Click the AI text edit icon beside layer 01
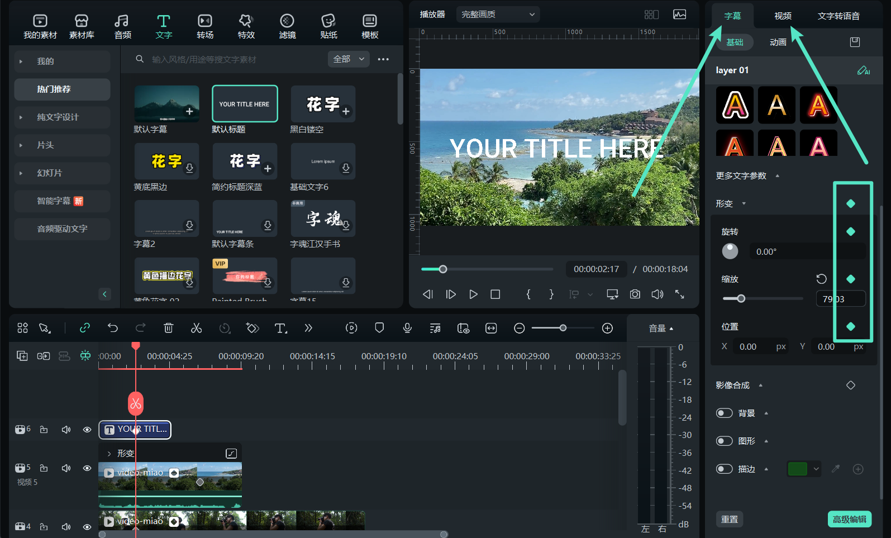This screenshot has width=891, height=538. tap(864, 70)
